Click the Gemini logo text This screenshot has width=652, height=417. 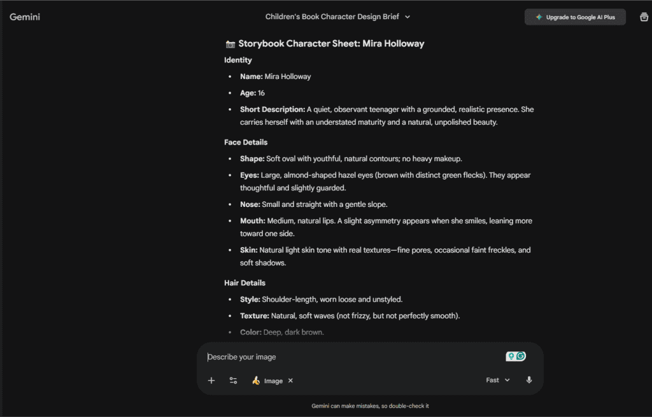point(25,17)
